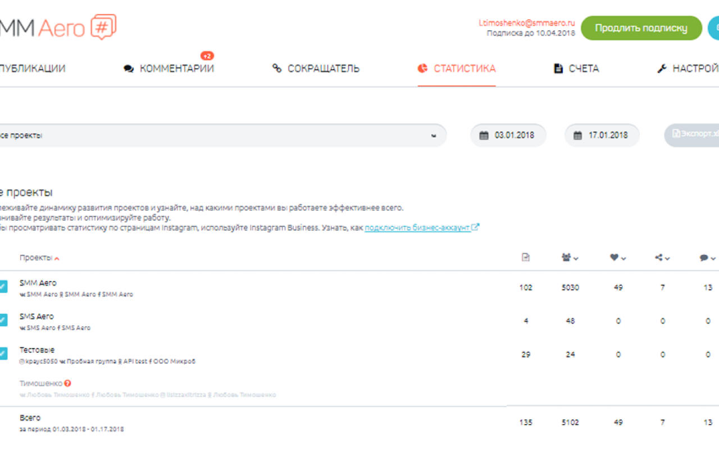Click the 48 subscribers value for SMS Aero

[570, 321]
